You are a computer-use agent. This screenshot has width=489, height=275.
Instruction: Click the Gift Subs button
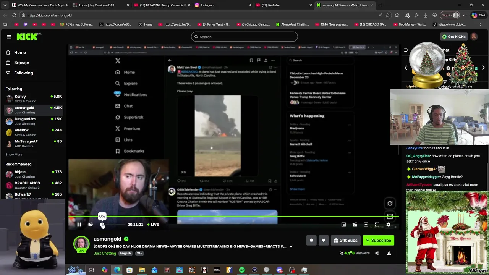(345, 241)
